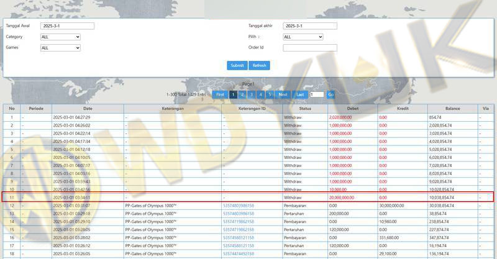497x259 pixels.
Task: Click the page number input box
Action: [x=317, y=94]
